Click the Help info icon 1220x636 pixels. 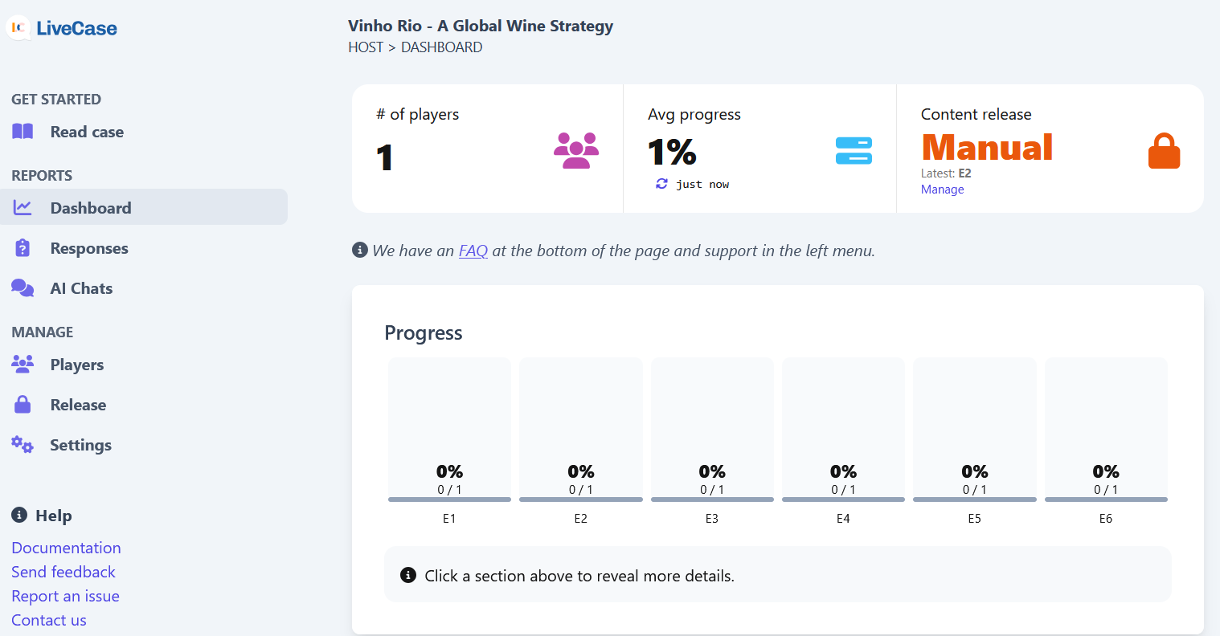[x=18, y=516]
